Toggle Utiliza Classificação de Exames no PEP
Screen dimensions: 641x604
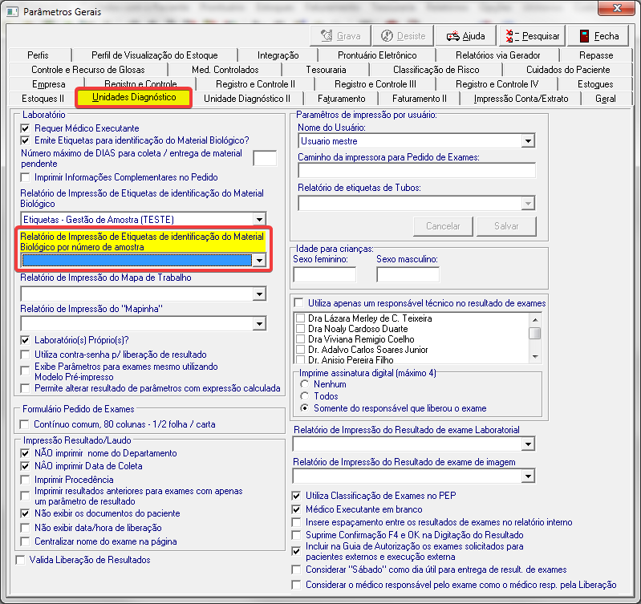[296, 496]
